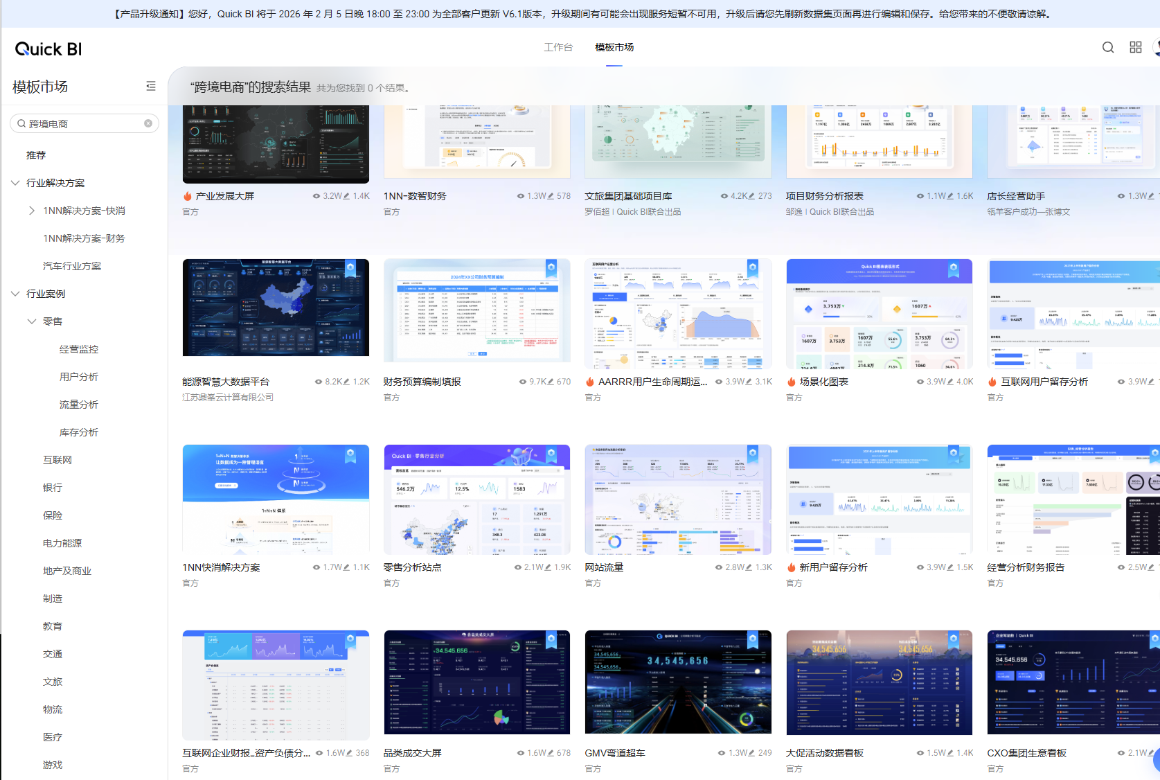The width and height of the screenshot is (1160, 780).
Task: Open 零售分析站点 template thumbnail
Action: pyautogui.click(x=477, y=499)
